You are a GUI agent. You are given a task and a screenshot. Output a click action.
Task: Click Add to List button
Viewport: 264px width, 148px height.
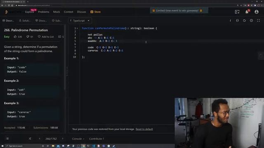[x=46, y=37]
